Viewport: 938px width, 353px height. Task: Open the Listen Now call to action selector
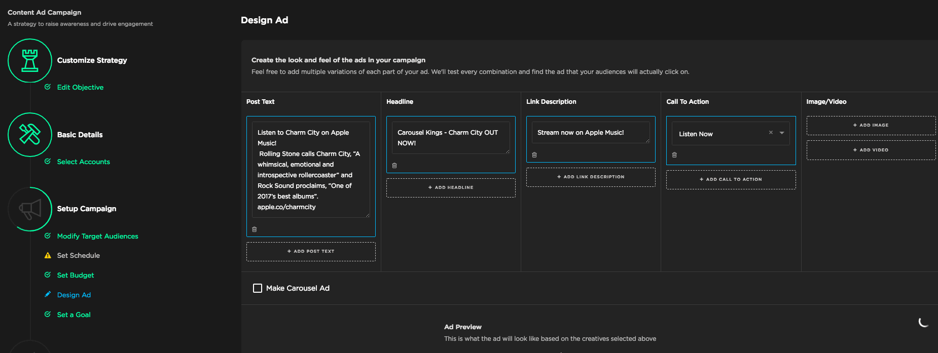click(x=731, y=134)
